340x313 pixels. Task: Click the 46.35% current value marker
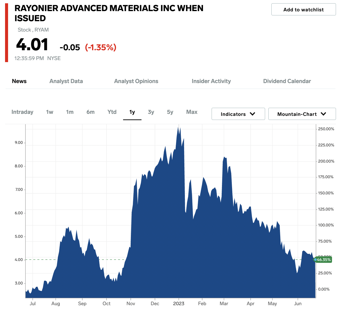click(x=324, y=259)
